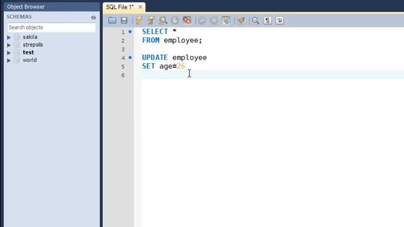Select the world schema name
Image resolution: width=404 pixels, height=227 pixels.
tap(30, 60)
